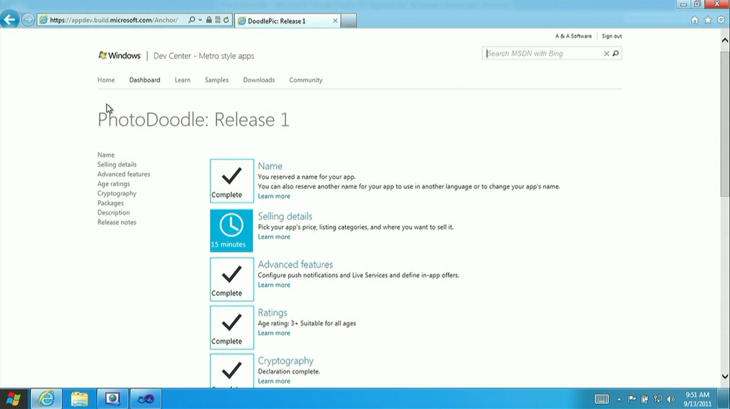Click the MSDN search magnifier icon
The image size is (730, 409).
[615, 54]
